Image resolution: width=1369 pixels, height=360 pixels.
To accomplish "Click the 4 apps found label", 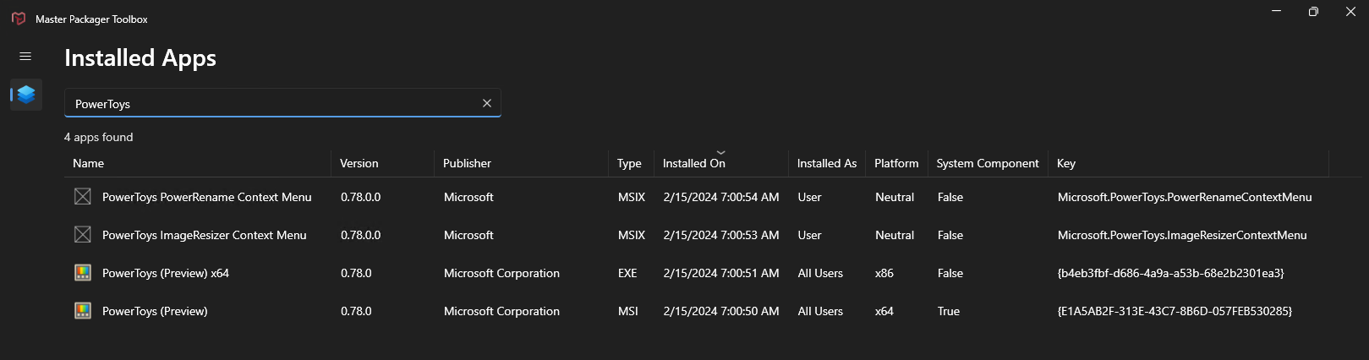I will pos(99,137).
